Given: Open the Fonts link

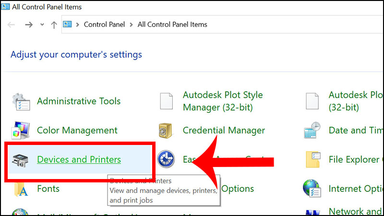Looking at the screenshot, I should (x=48, y=189).
